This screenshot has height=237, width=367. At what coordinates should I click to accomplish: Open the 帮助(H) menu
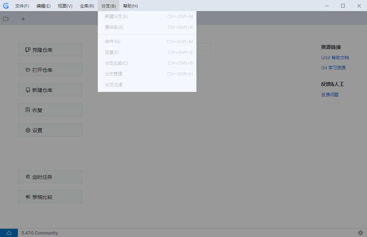coord(130,6)
